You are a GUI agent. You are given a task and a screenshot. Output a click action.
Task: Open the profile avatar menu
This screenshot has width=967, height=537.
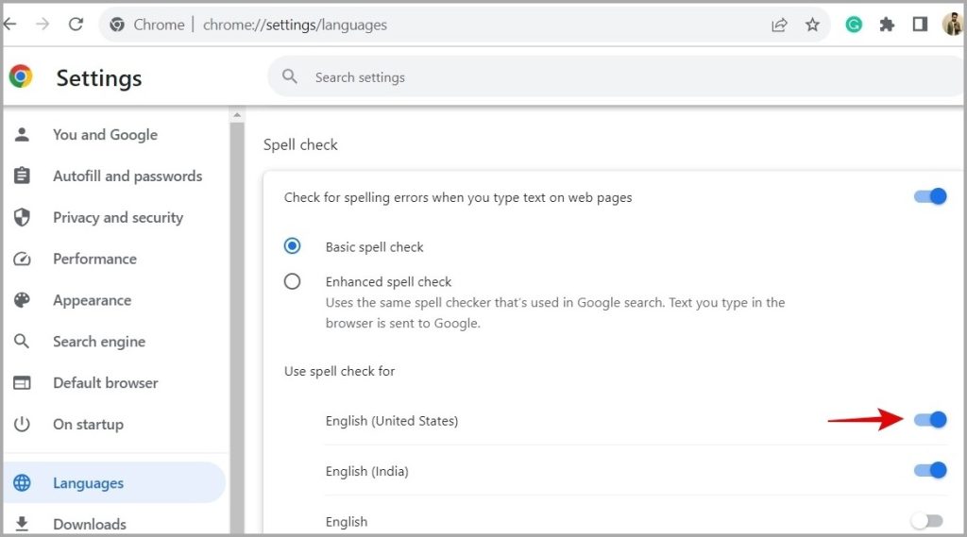953,25
